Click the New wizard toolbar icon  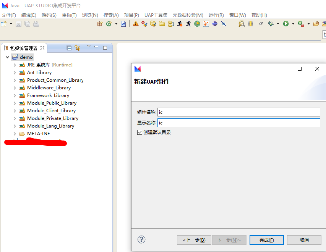click(3, 24)
